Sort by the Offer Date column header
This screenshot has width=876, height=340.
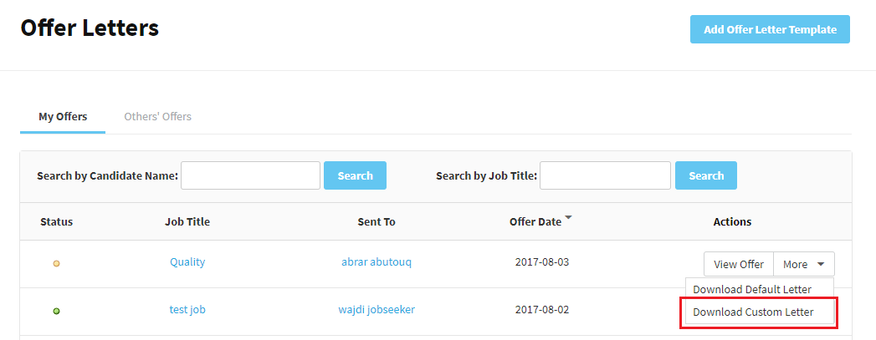point(535,222)
